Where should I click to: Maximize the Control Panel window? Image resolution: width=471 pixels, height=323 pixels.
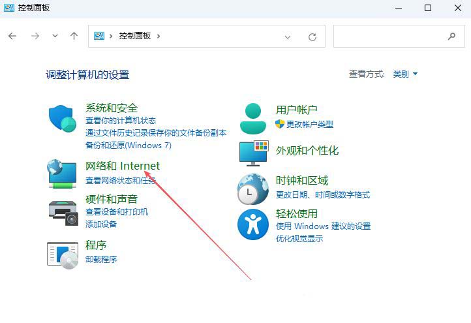pyautogui.click(x=428, y=8)
